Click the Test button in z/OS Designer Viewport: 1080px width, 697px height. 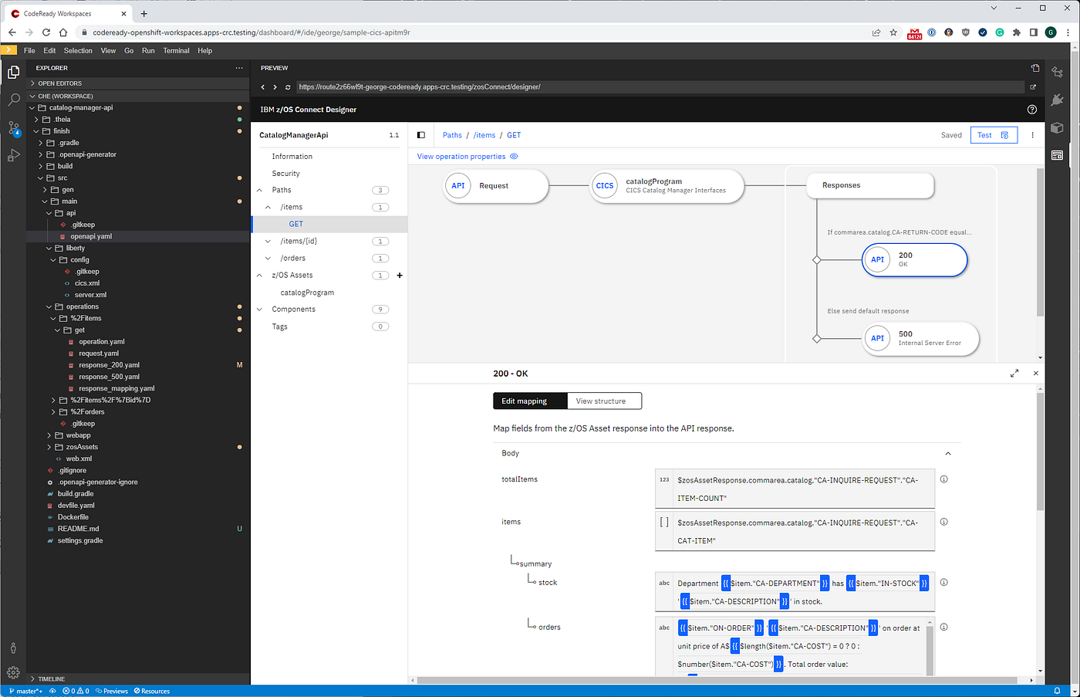(x=984, y=134)
